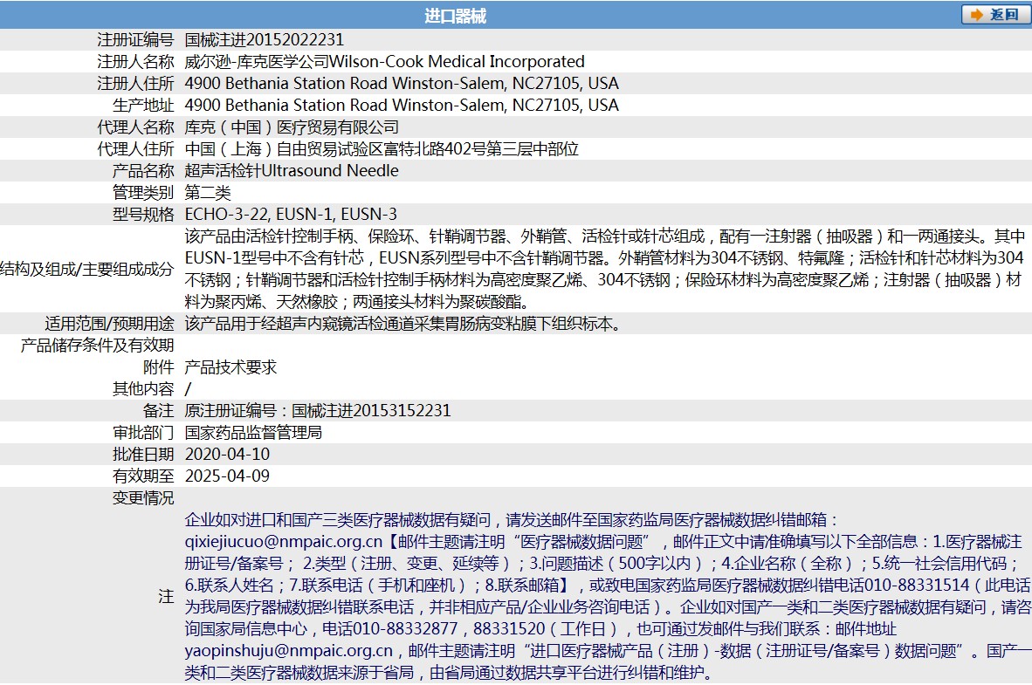Click the 结构及组成/主要组成成分 field label
The height and width of the screenshot is (685, 1032).
[87, 269]
